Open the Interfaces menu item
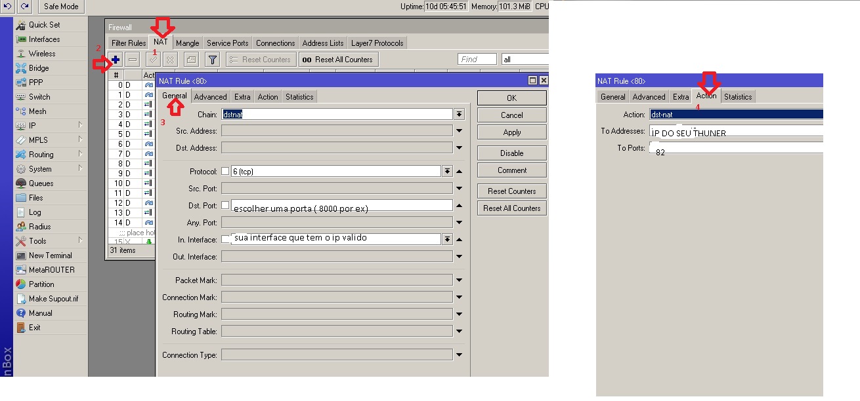Image resolution: width=860 pixels, height=401 pixels. [44, 39]
